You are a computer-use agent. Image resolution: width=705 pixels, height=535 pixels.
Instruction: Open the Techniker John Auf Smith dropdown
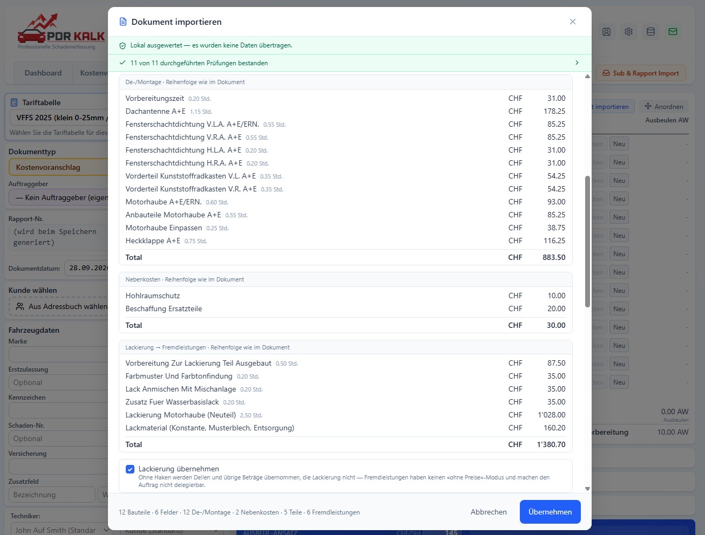point(61,530)
